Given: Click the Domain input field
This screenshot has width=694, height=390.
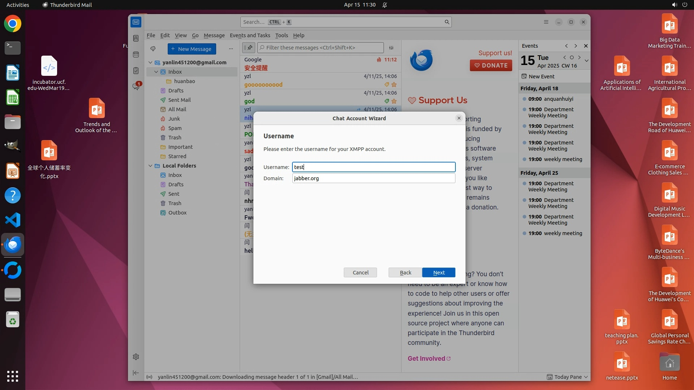Looking at the screenshot, I should pyautogui.click(x=373, y=178).
